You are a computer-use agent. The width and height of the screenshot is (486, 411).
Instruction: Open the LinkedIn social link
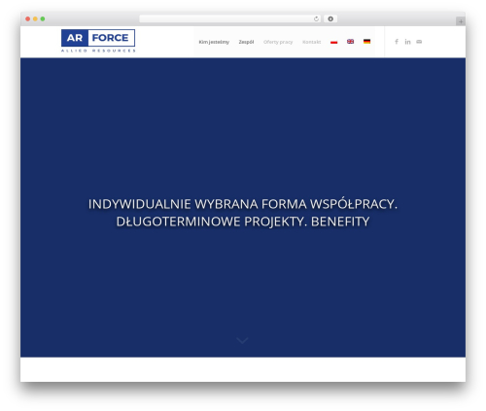[407, 42]
